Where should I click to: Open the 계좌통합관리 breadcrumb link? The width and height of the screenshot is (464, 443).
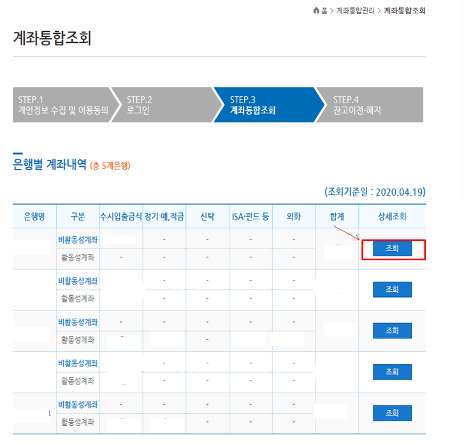pyautogui.click(x=355, y=11)
